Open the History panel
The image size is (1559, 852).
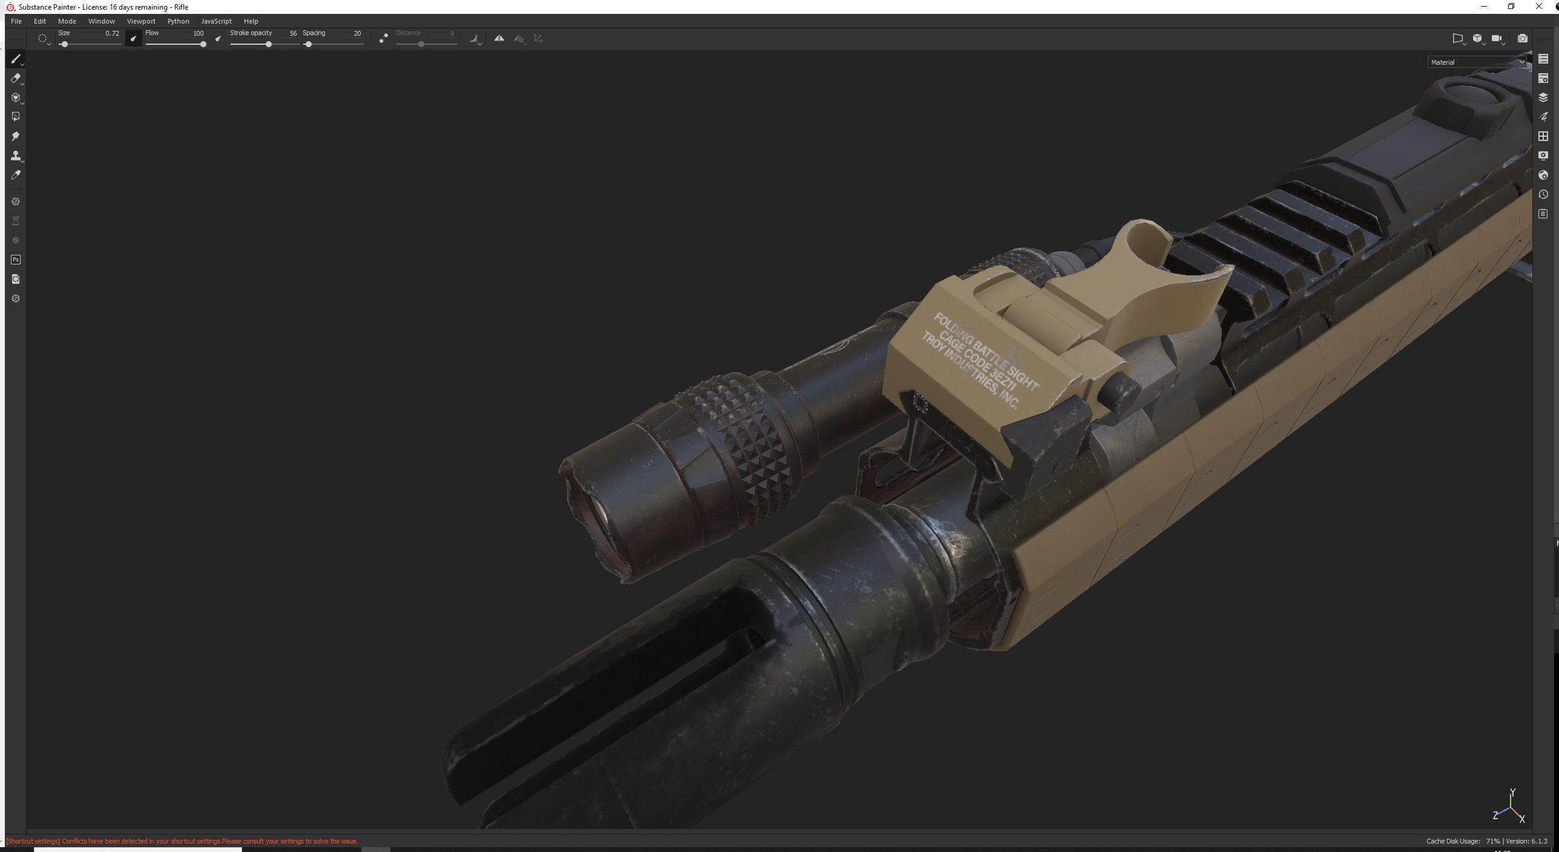point(1543,194)
